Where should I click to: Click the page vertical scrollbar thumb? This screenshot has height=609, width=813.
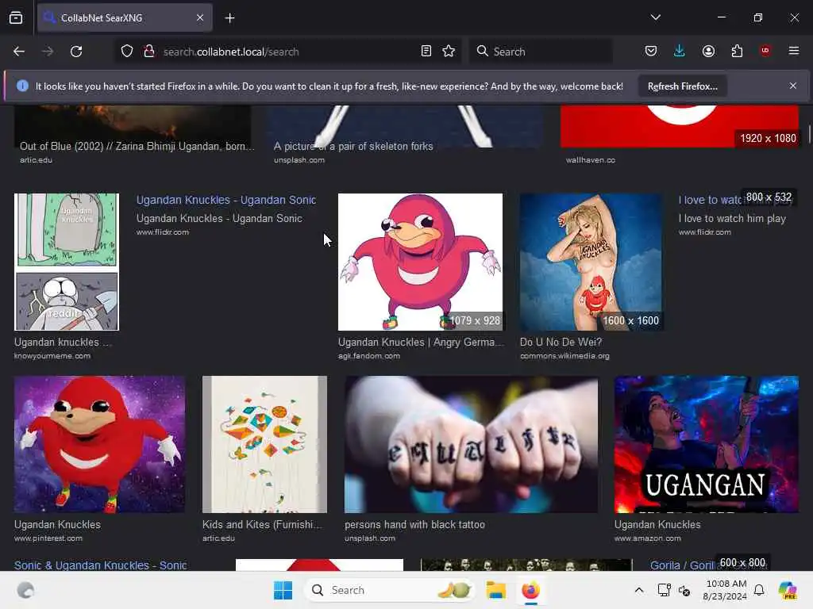point(809,133)
